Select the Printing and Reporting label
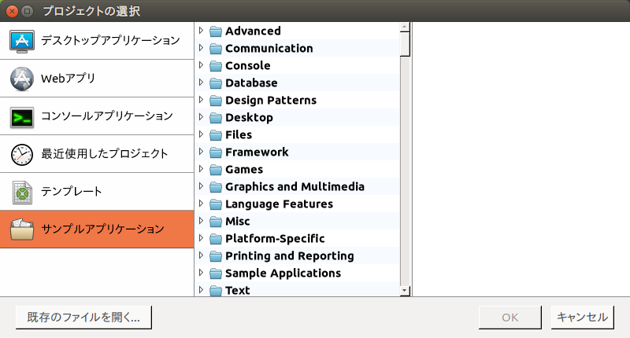The height and width of the screenshot is (338, 630). point(289,256)
